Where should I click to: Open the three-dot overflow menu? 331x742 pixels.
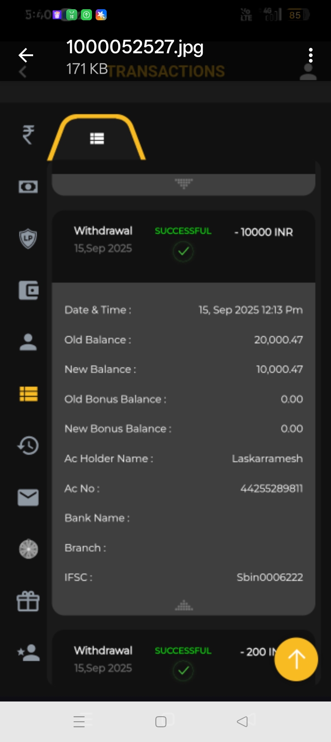coord(311,56)
